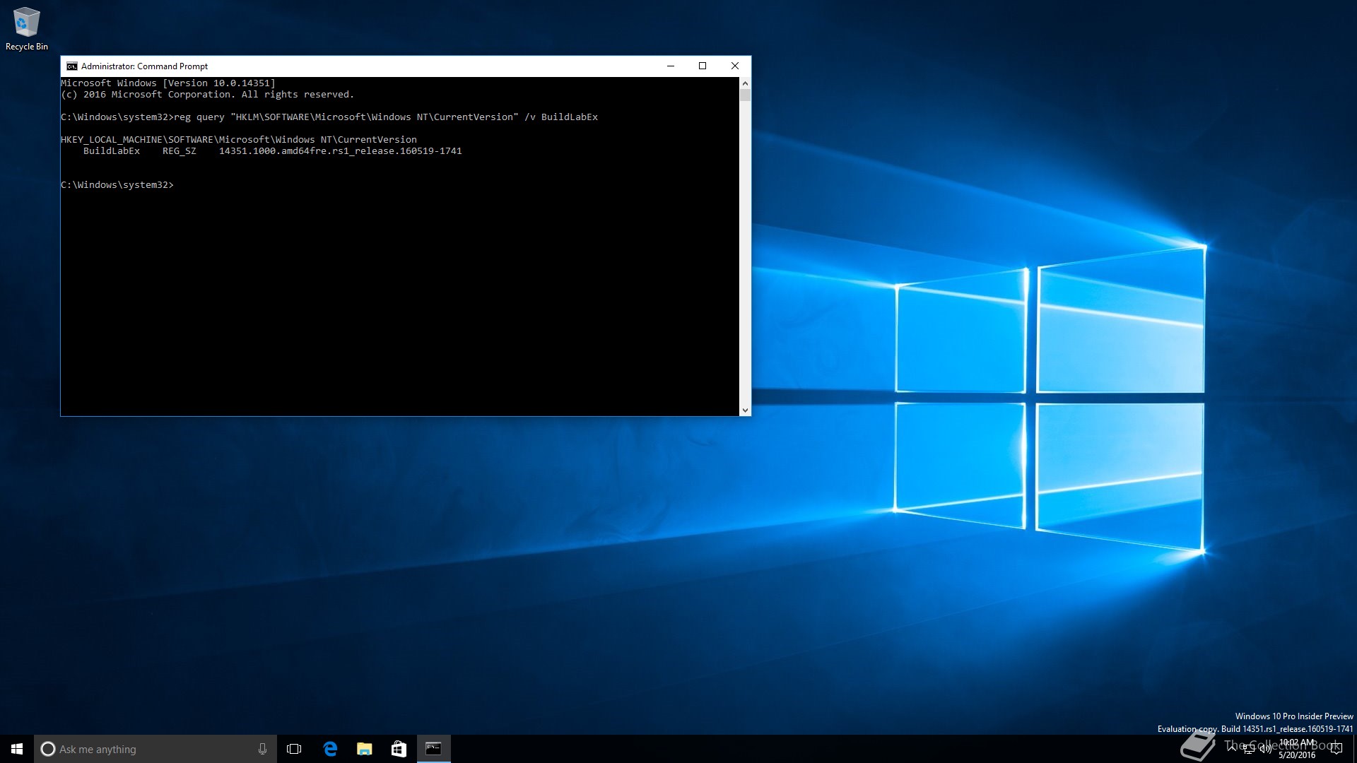The width and height of the screenshot is (1357, 763).
Task: Maximize the Command Prompt window
Action: click(703, 66)
